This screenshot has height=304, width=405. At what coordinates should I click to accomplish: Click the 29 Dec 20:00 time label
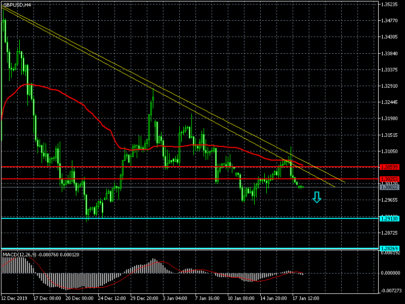pyautogui.click(x=144, y=298)
